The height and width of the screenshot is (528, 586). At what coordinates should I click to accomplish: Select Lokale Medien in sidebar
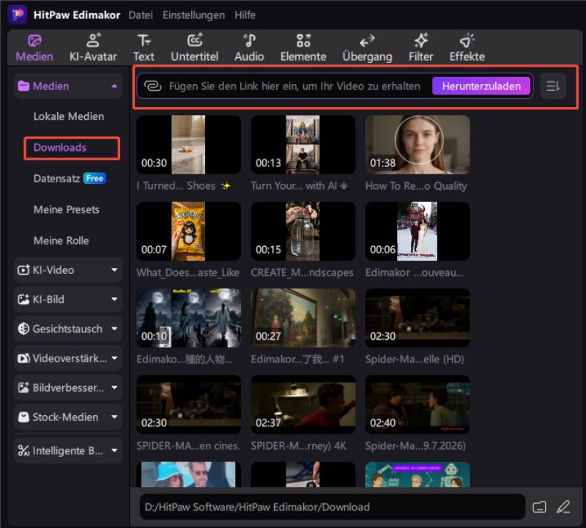[69, 116]
